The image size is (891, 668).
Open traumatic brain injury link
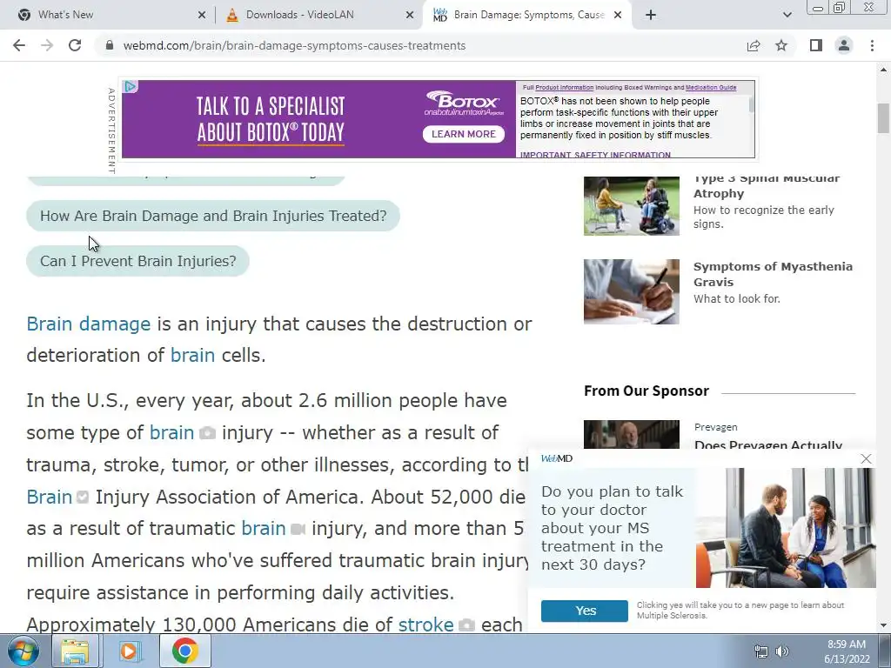263,529
